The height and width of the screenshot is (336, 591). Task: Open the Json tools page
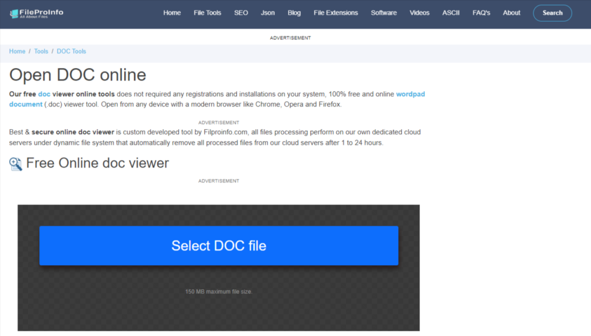tap(267, 12)
